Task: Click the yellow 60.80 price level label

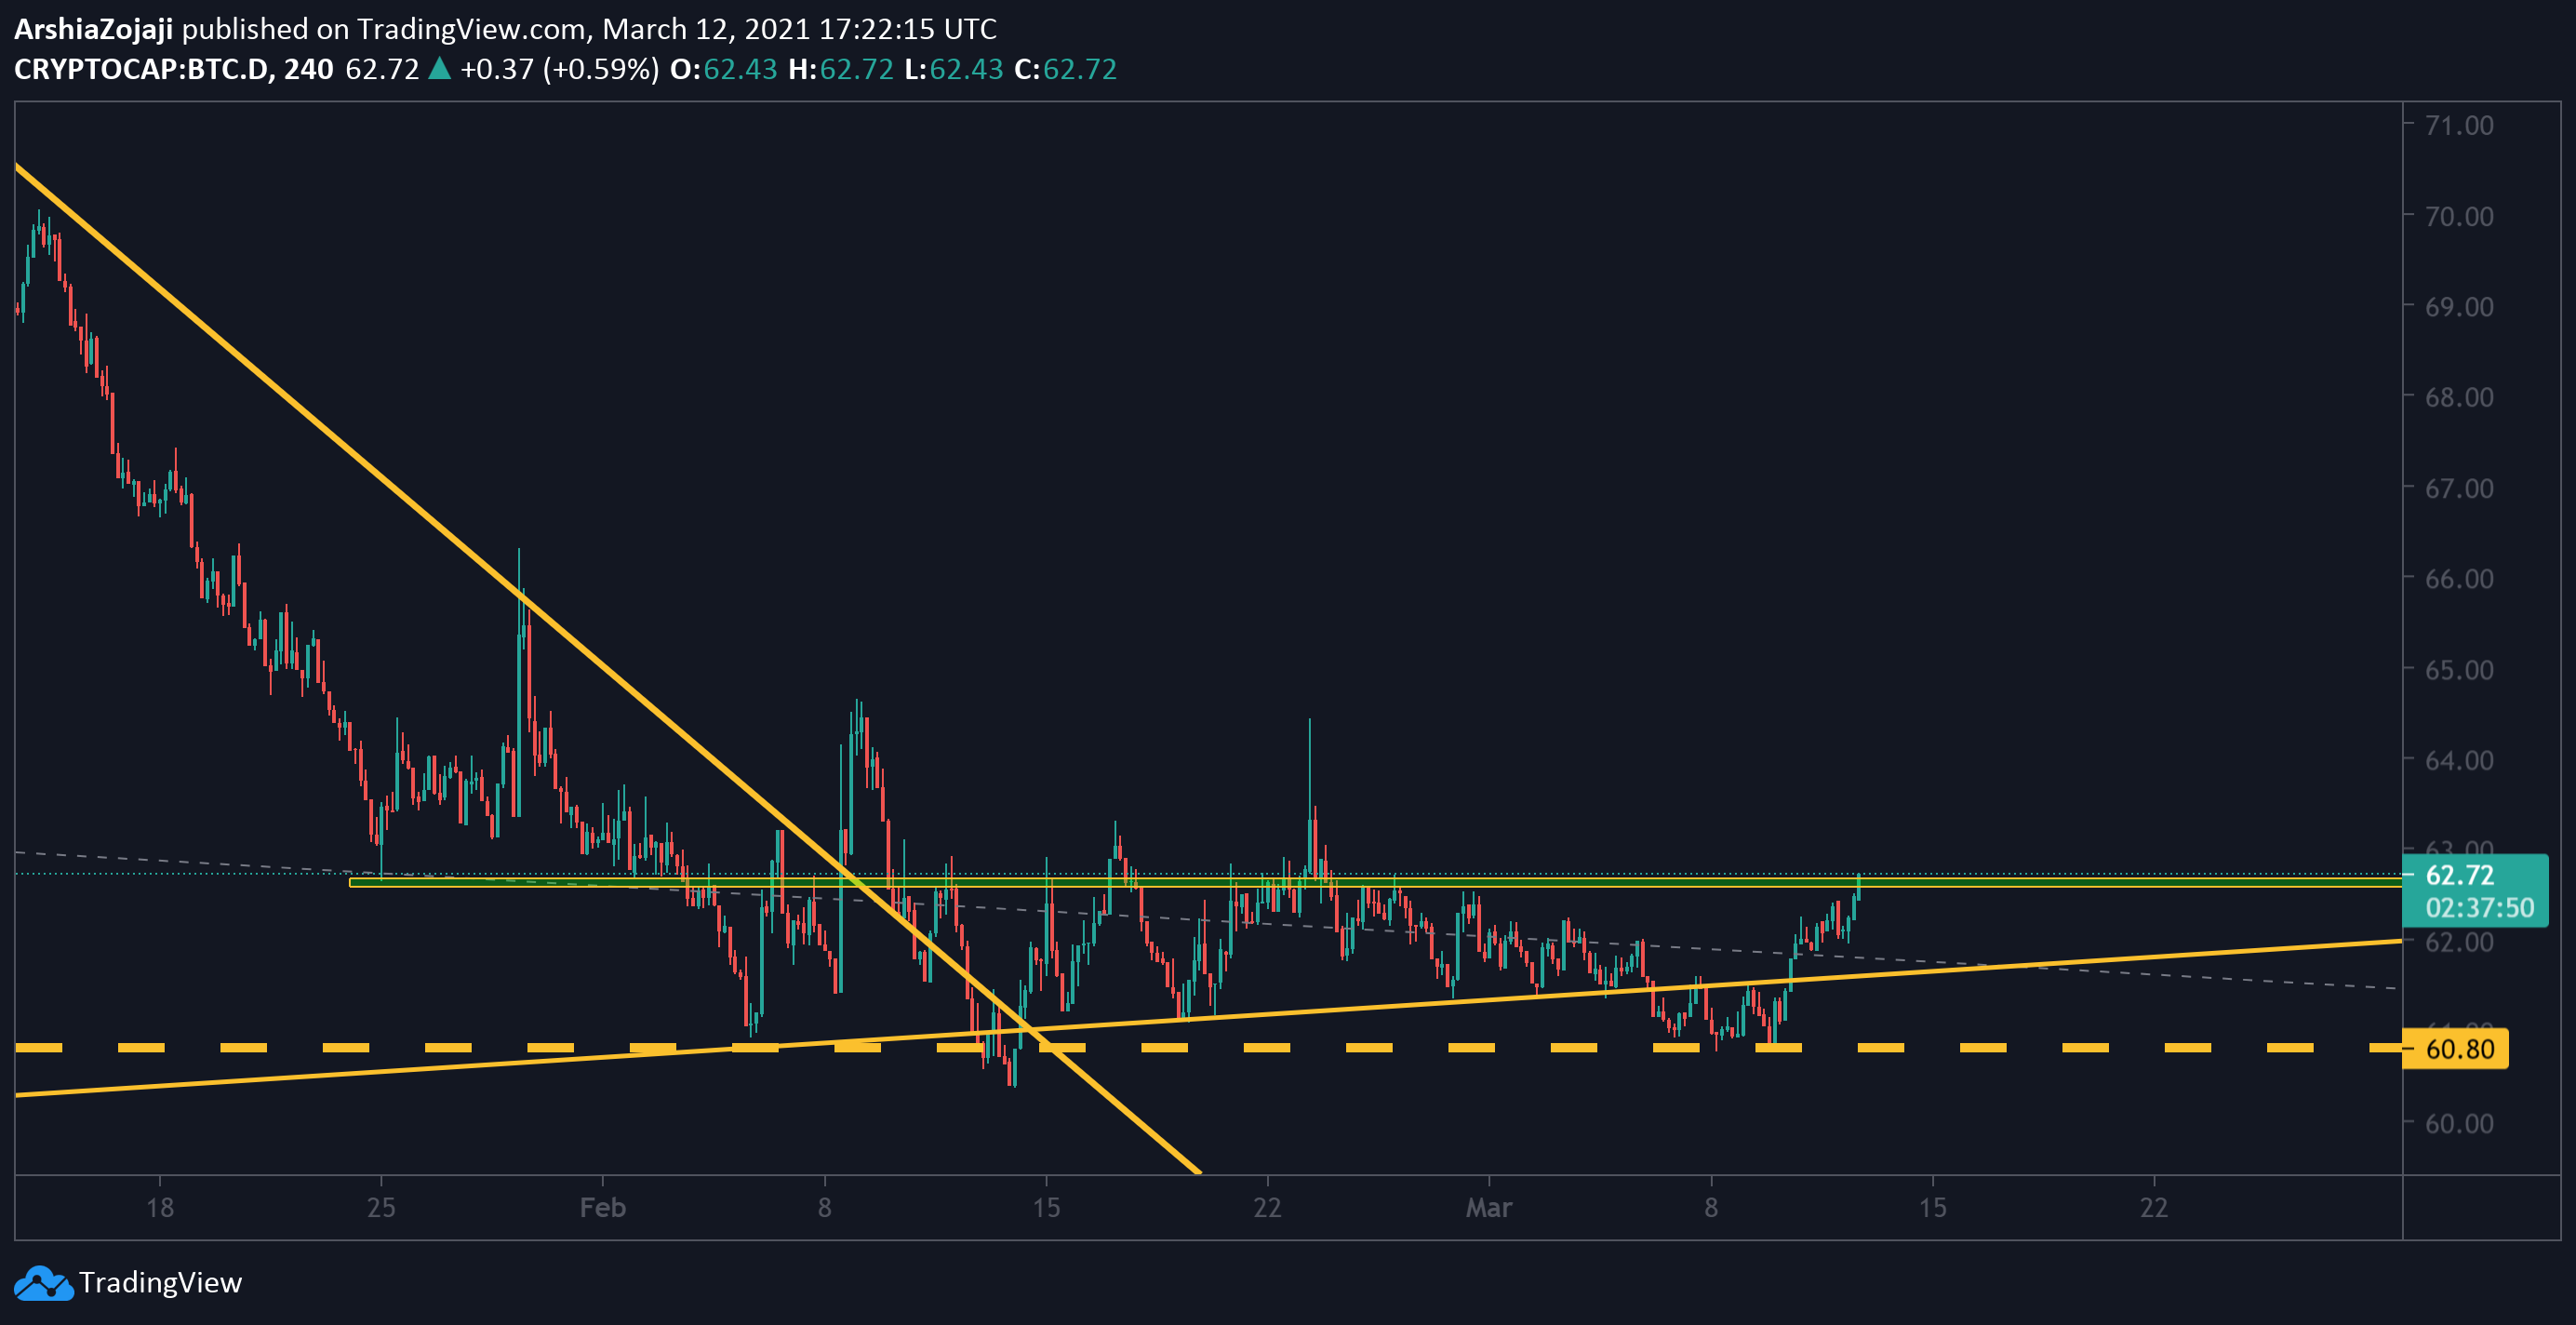Action: [x=2455, y=1049]
